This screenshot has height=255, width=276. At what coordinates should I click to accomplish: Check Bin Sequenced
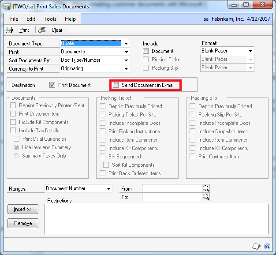103,156
